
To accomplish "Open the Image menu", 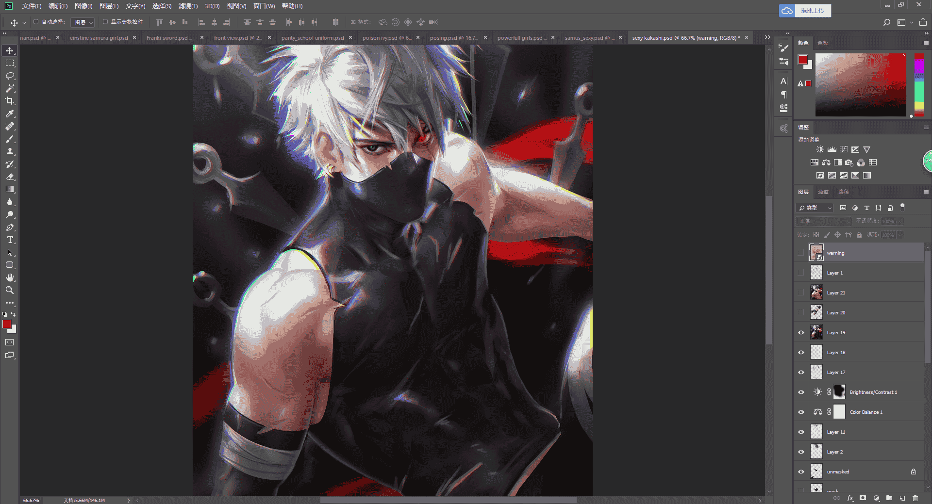I will [83, 6].
